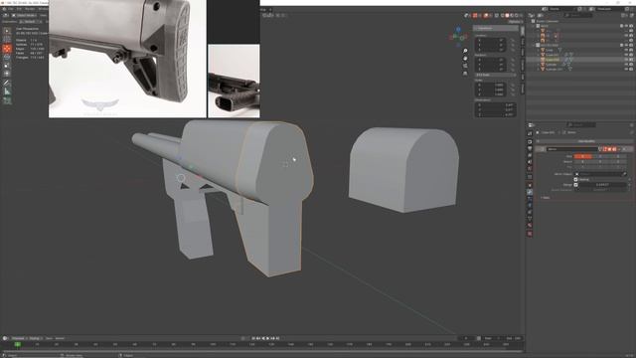
Task: Select the Scale tool
Action: point(7,65)
